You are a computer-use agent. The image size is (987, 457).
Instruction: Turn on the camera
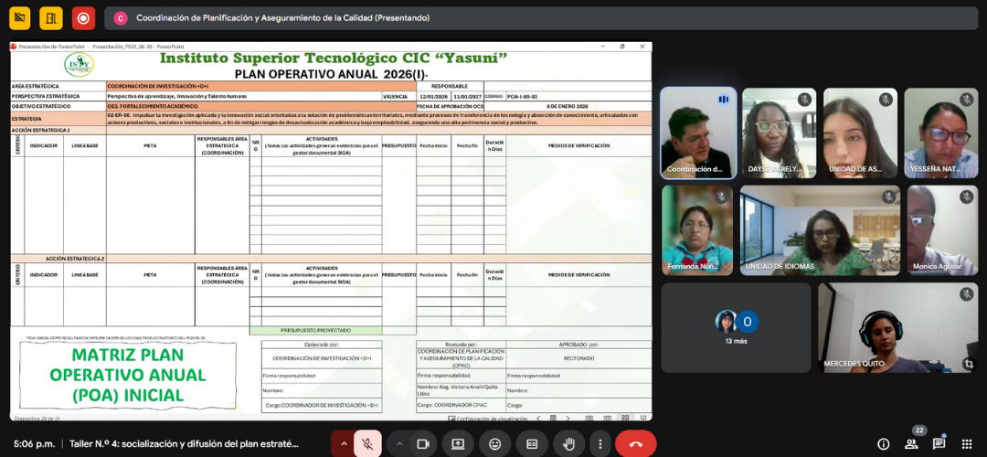pyautogui.click(x=423, y=443)
